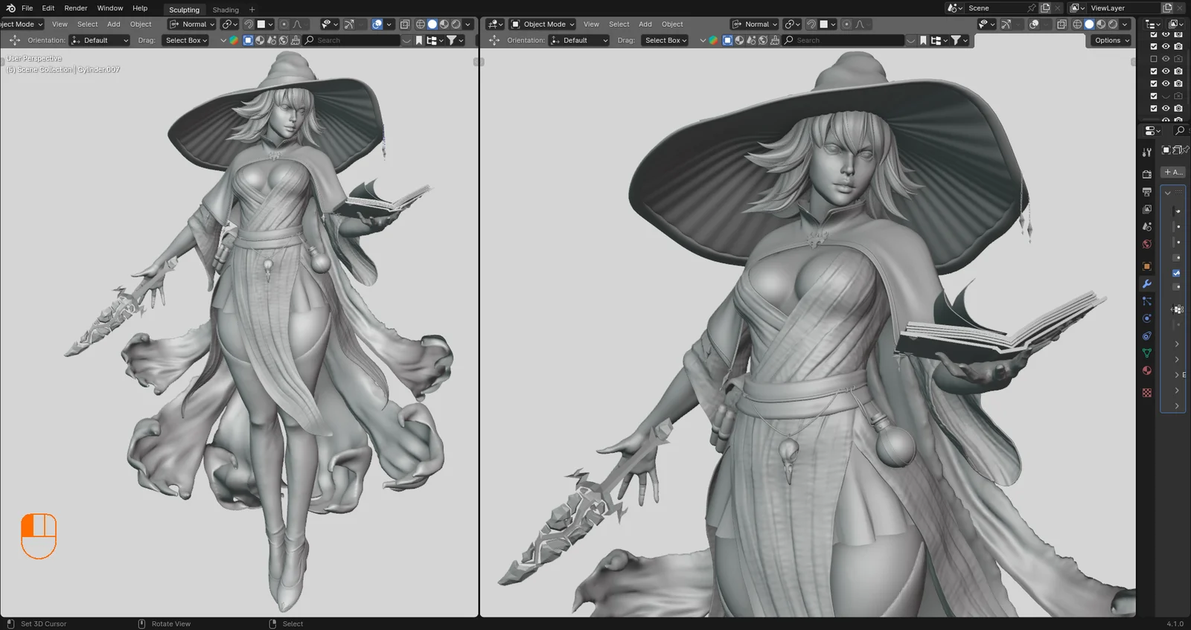Click the Add Modifier button

tap(1173, 172)
